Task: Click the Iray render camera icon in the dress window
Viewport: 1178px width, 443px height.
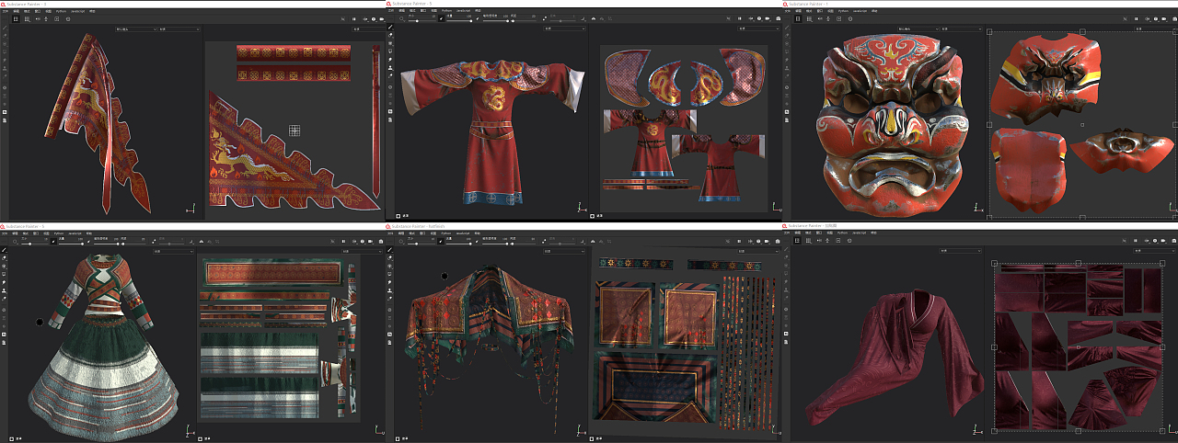Action: (381, 242)
